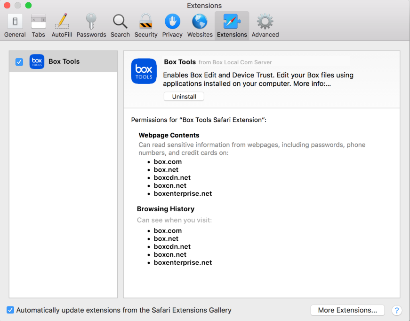Click boxenterprise.net under Browsing History

(x=183, y=263)
